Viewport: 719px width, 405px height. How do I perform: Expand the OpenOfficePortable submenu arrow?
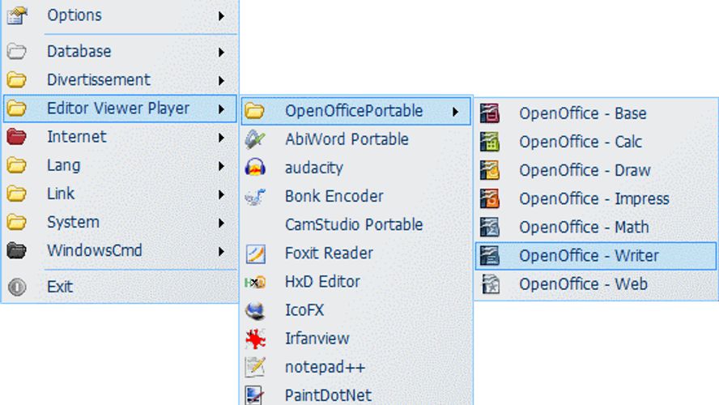click(x=455, y=112)
